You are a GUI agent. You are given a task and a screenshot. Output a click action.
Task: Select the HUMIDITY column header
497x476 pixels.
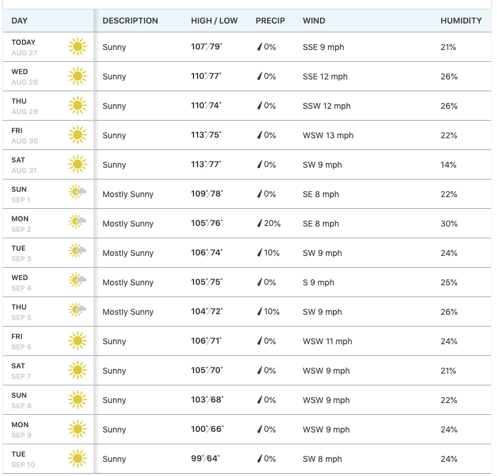pos(461,21)
